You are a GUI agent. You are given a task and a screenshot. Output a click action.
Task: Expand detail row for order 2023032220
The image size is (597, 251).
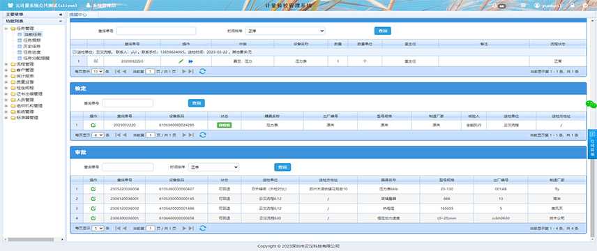click(96, 61)
